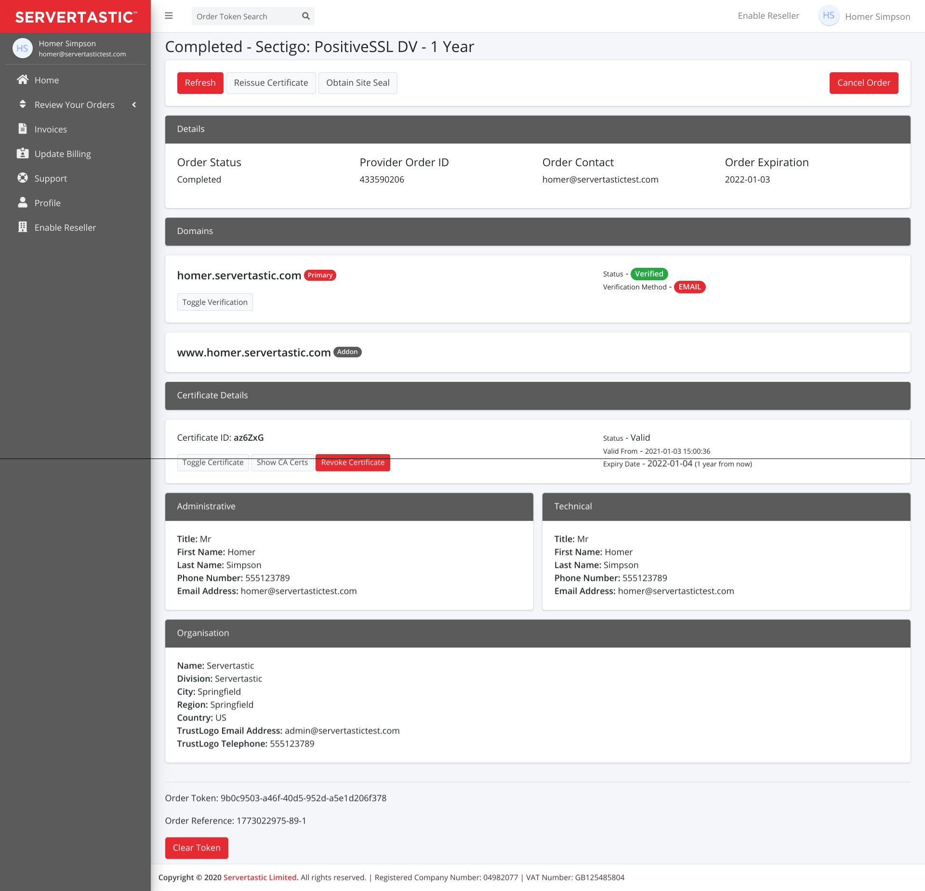The height and width of the screenshot is (891, 925).
Task: Click the search magnifier icon
Action: pyautogui.click(x=305, y=16)
